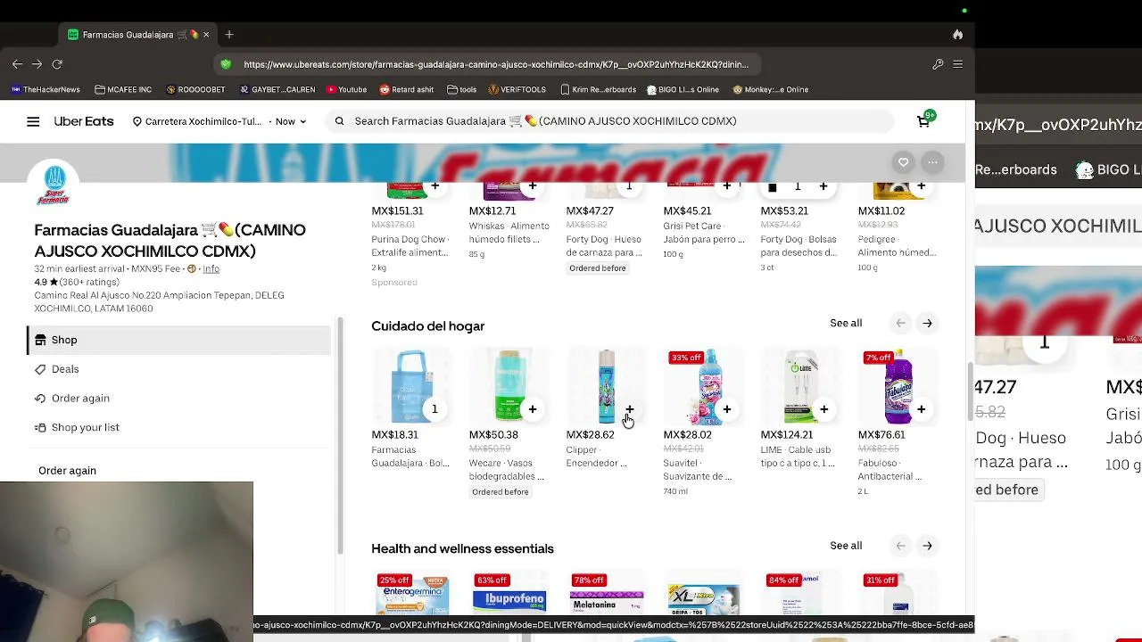
Task: Open the Uber Eats hamburger menu
Action: coord(33,121)
